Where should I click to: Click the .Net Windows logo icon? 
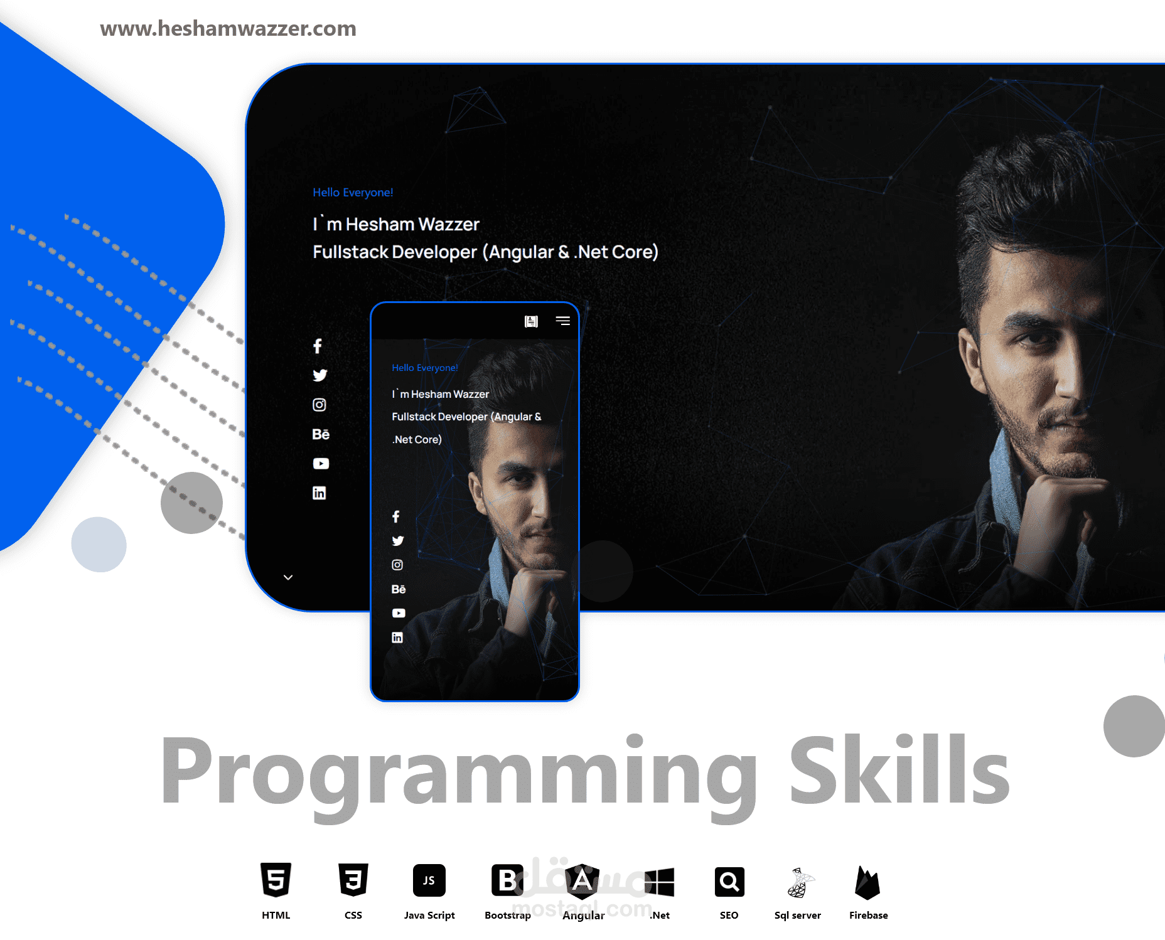[659, 882]
